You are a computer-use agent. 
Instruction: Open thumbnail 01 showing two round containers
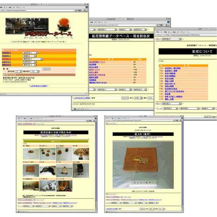[x=31, y=154]
